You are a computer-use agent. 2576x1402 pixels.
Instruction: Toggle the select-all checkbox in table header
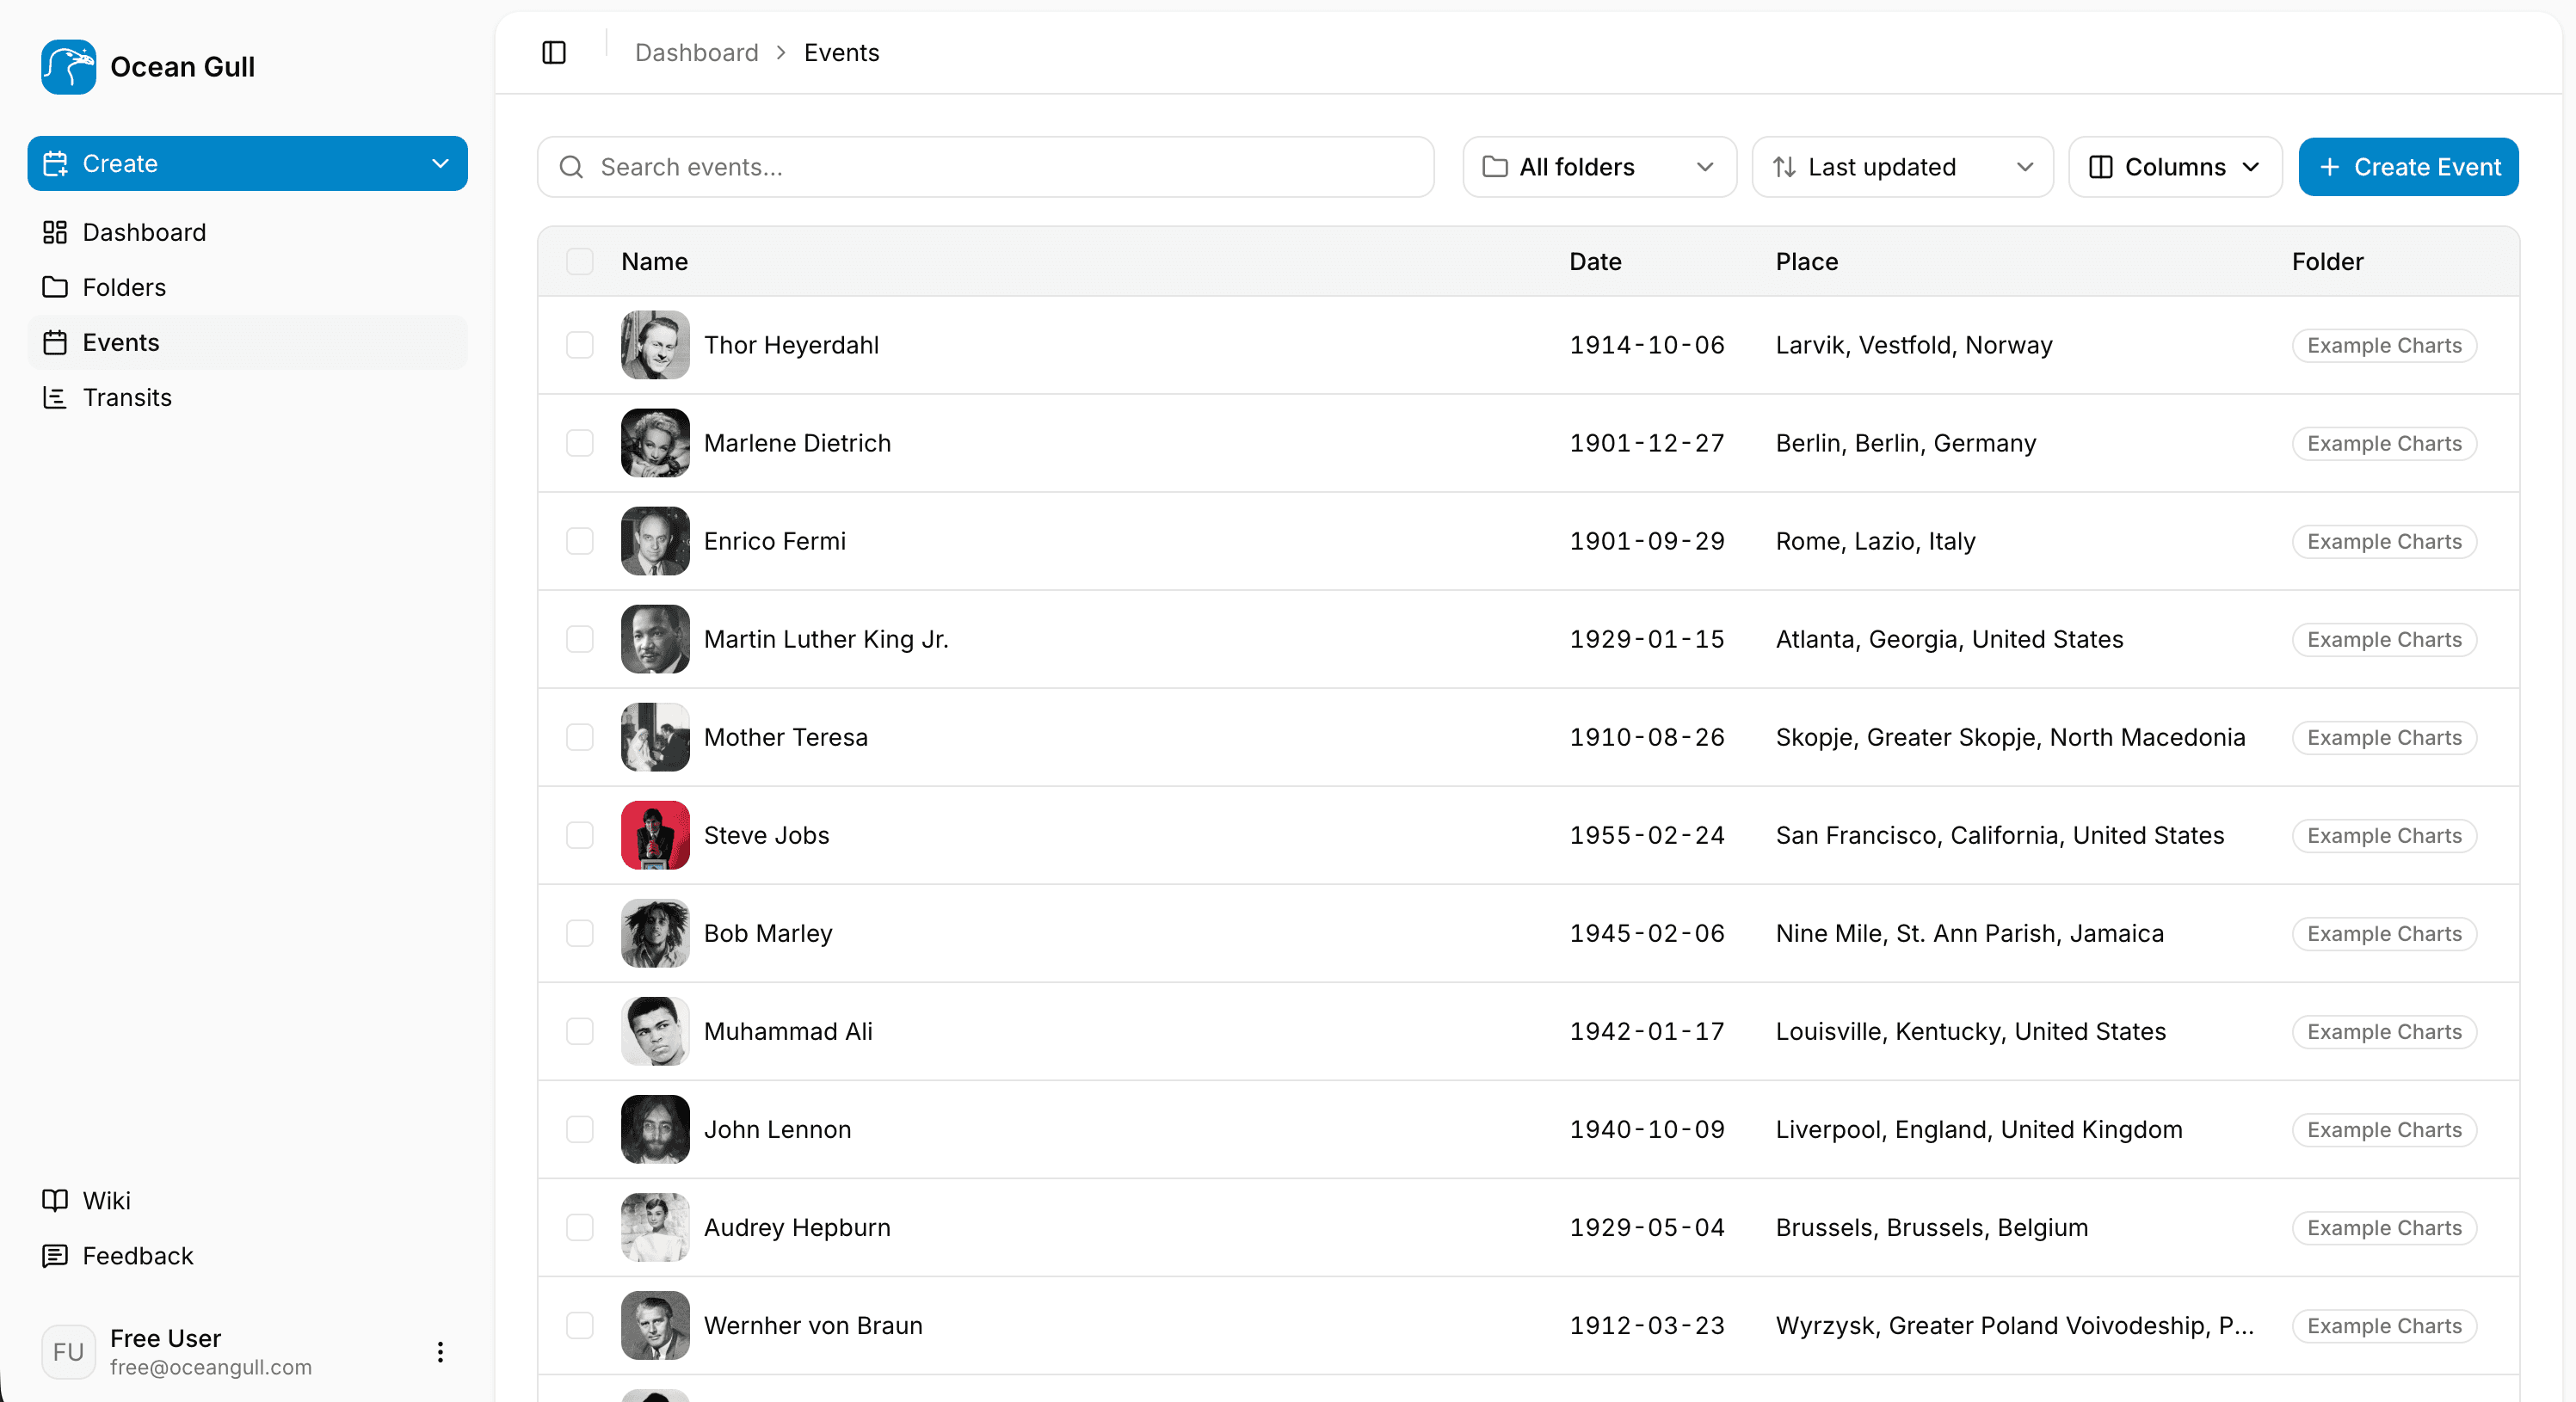click(580, 261)
